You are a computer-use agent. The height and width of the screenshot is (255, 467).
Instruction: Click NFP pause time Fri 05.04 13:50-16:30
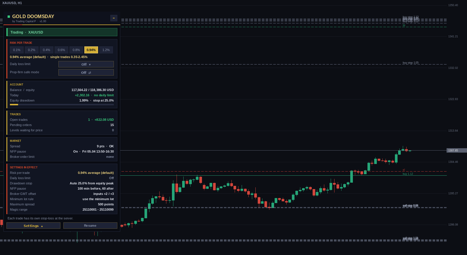[98, 151]
